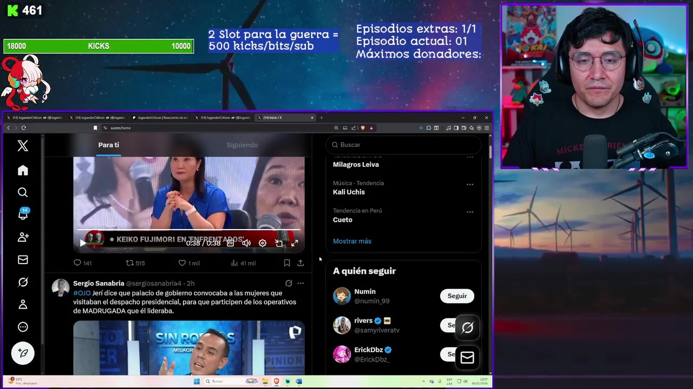This screenshot has width=693, height=389.
Task: Open floating messages envelope button
Action: click(x=467, y=358)
